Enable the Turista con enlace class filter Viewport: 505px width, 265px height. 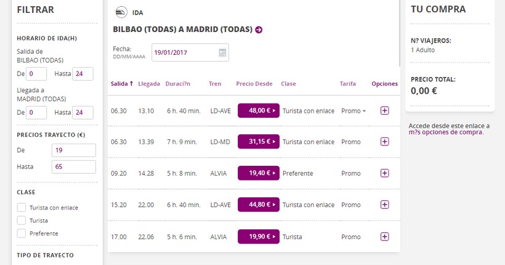pyautogui.click(x=22, y=208)
